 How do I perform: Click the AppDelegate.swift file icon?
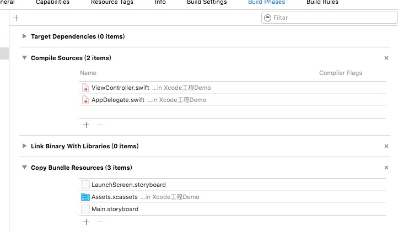pyautogui.click(x=85, y=100)
